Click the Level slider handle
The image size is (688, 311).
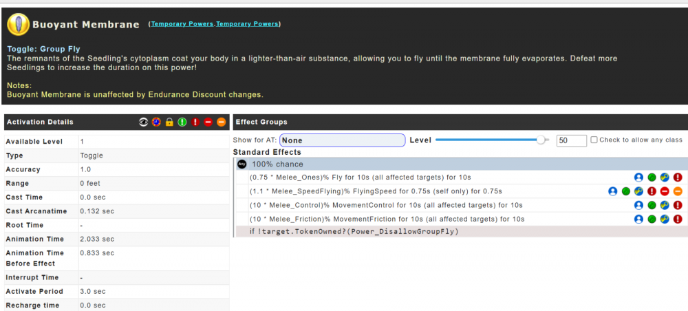[541, 140]
